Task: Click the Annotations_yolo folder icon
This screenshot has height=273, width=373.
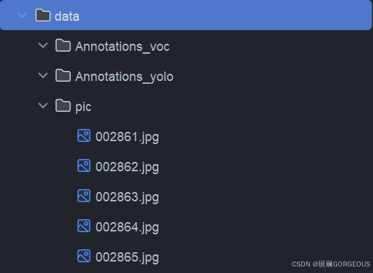Action: (x=63, y=75)
